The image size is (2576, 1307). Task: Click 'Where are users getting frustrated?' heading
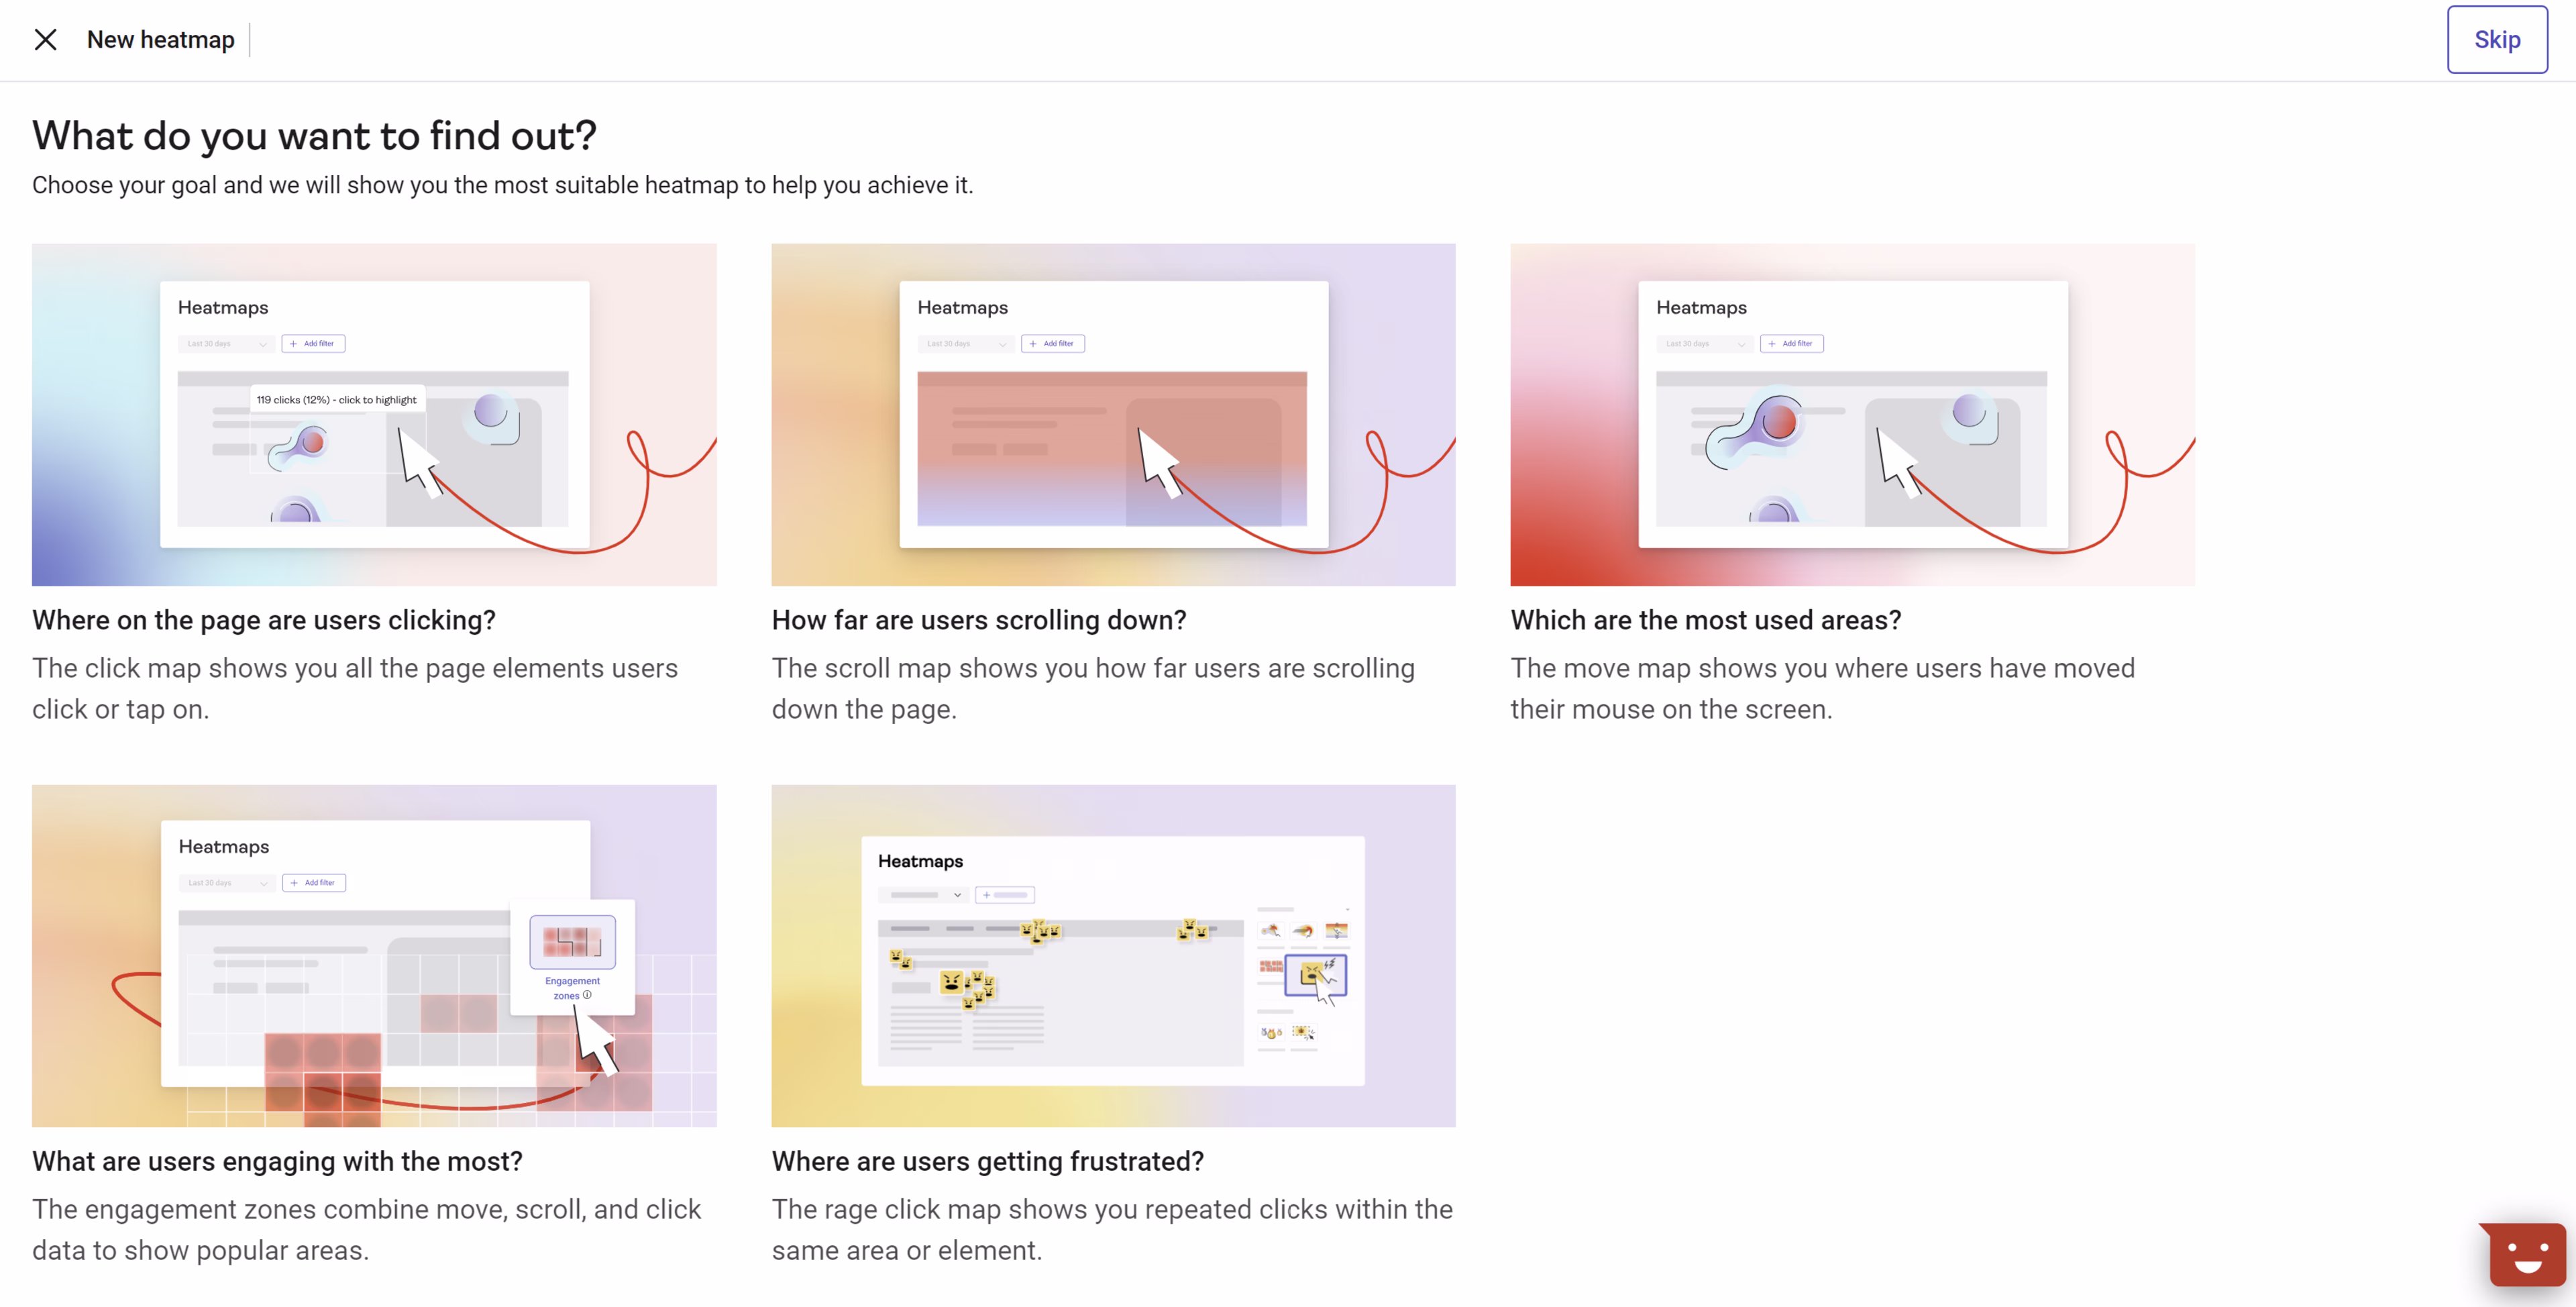[987, 1161]
